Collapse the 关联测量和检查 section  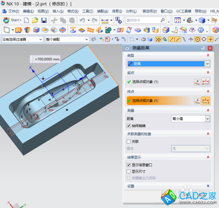coord(208,134)
